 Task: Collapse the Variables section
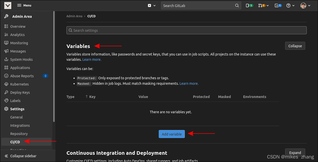pos(295,46)
